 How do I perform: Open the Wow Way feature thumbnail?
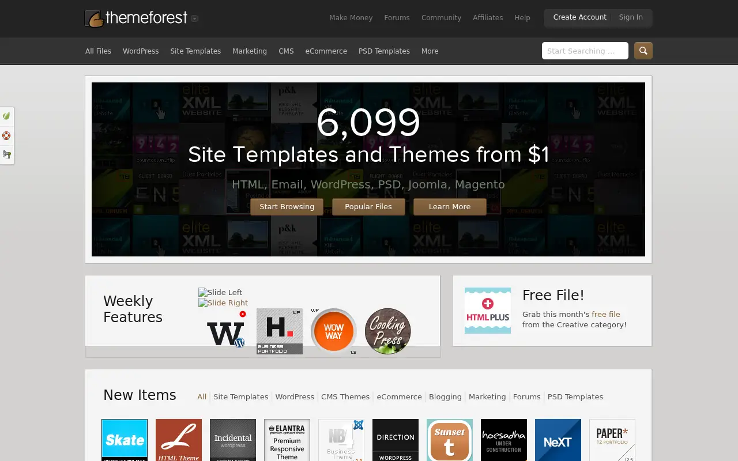[x=334, y=331]
